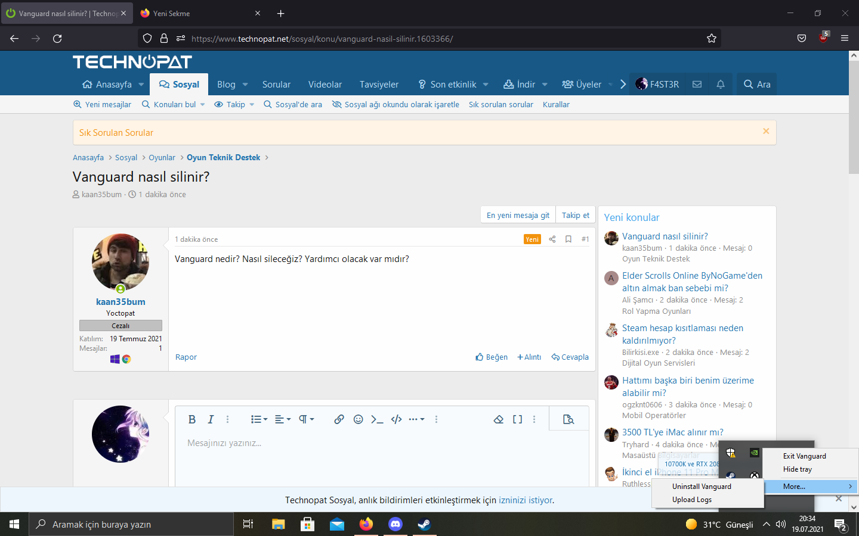The image size is (859, 536).
Task: Open the Anasayfa navigation tab
Action: 107,85
